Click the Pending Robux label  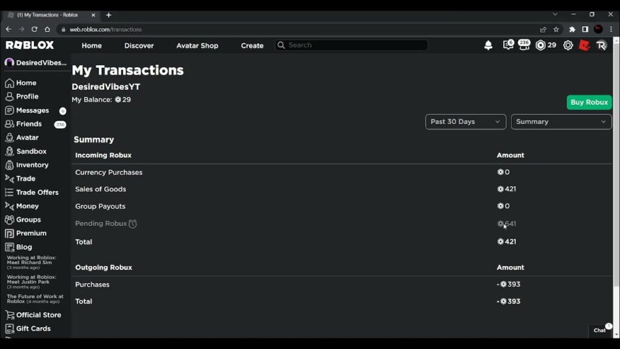tap(101, 224)
